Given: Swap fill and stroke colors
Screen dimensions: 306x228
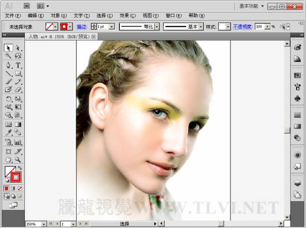Looking at the screenshot, I should 20,167.
